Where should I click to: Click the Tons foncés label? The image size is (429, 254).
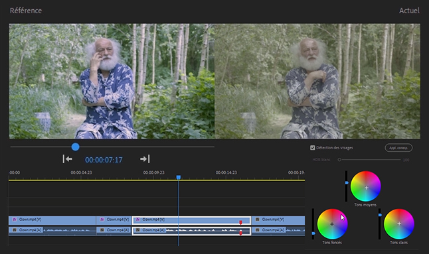(x=332, y=243)
